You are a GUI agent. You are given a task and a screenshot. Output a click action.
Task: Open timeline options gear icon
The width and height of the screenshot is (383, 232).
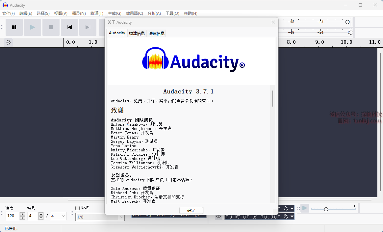[8, 42]
